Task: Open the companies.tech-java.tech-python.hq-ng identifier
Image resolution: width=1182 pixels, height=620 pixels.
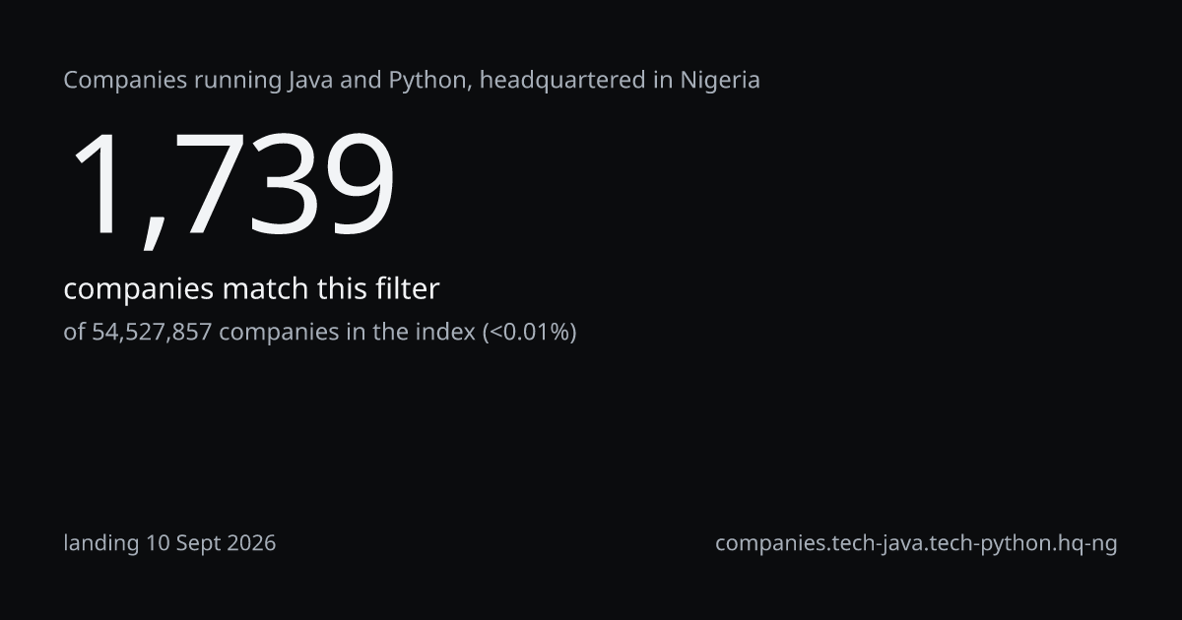Action: [916, 542]
